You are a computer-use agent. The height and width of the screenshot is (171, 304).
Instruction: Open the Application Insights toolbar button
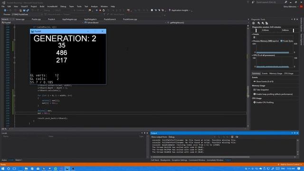coord(180,10)
